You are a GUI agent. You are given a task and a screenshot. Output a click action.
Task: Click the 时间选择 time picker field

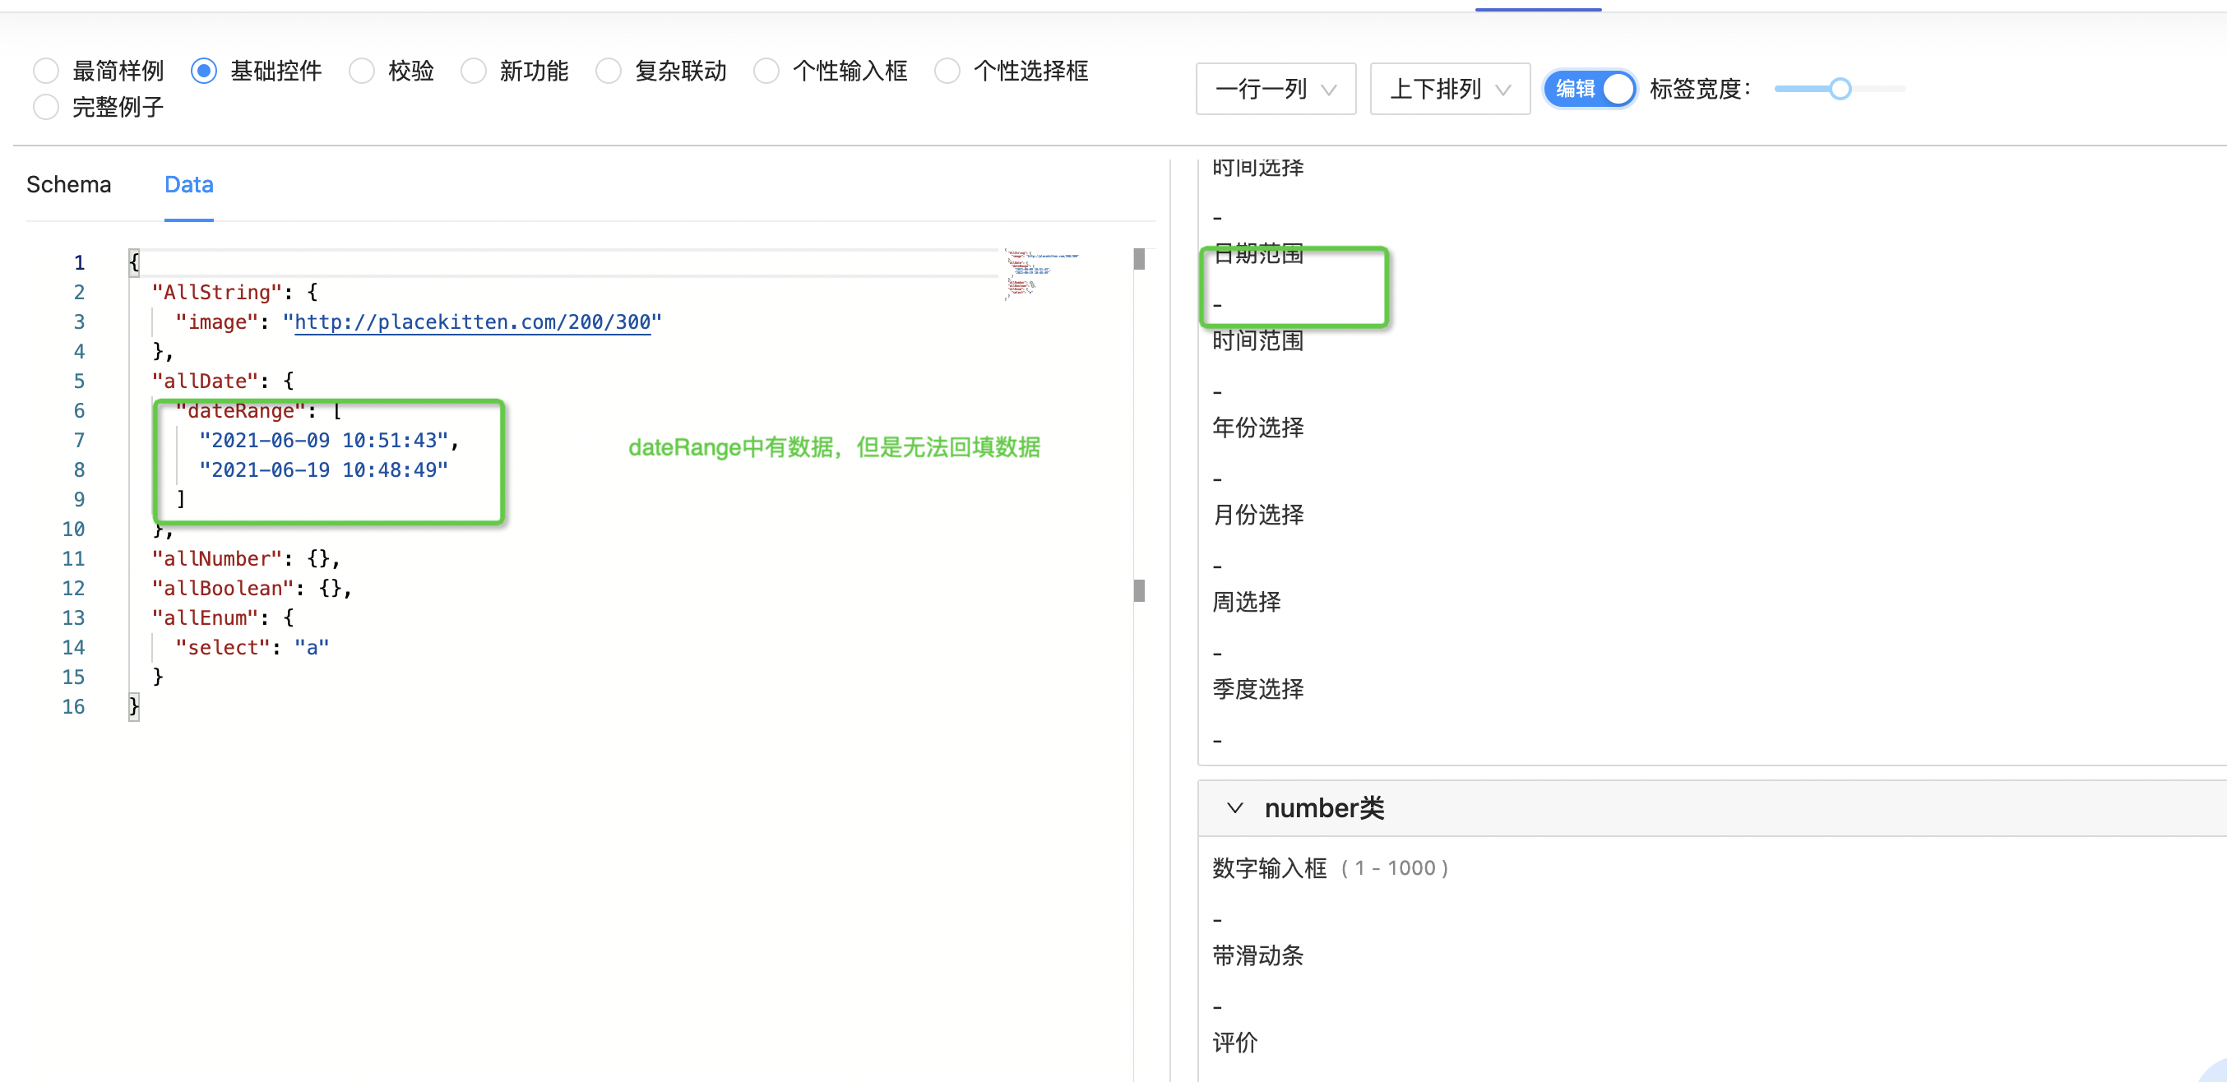pyautogui.click(x=1297, y=215)
